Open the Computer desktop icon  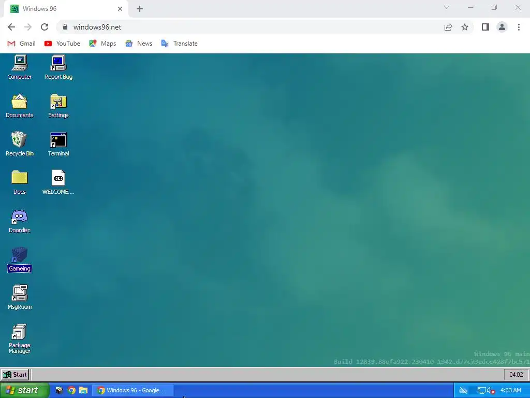[x=20, y=67]
